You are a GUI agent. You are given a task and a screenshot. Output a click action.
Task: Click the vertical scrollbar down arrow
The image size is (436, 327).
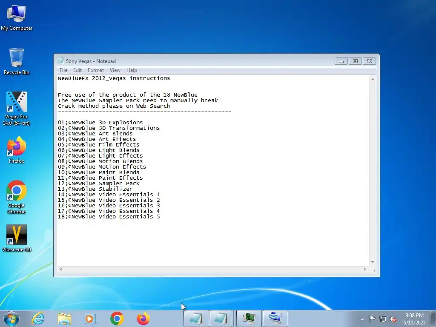pyautogui.click(x=373, y=262)
